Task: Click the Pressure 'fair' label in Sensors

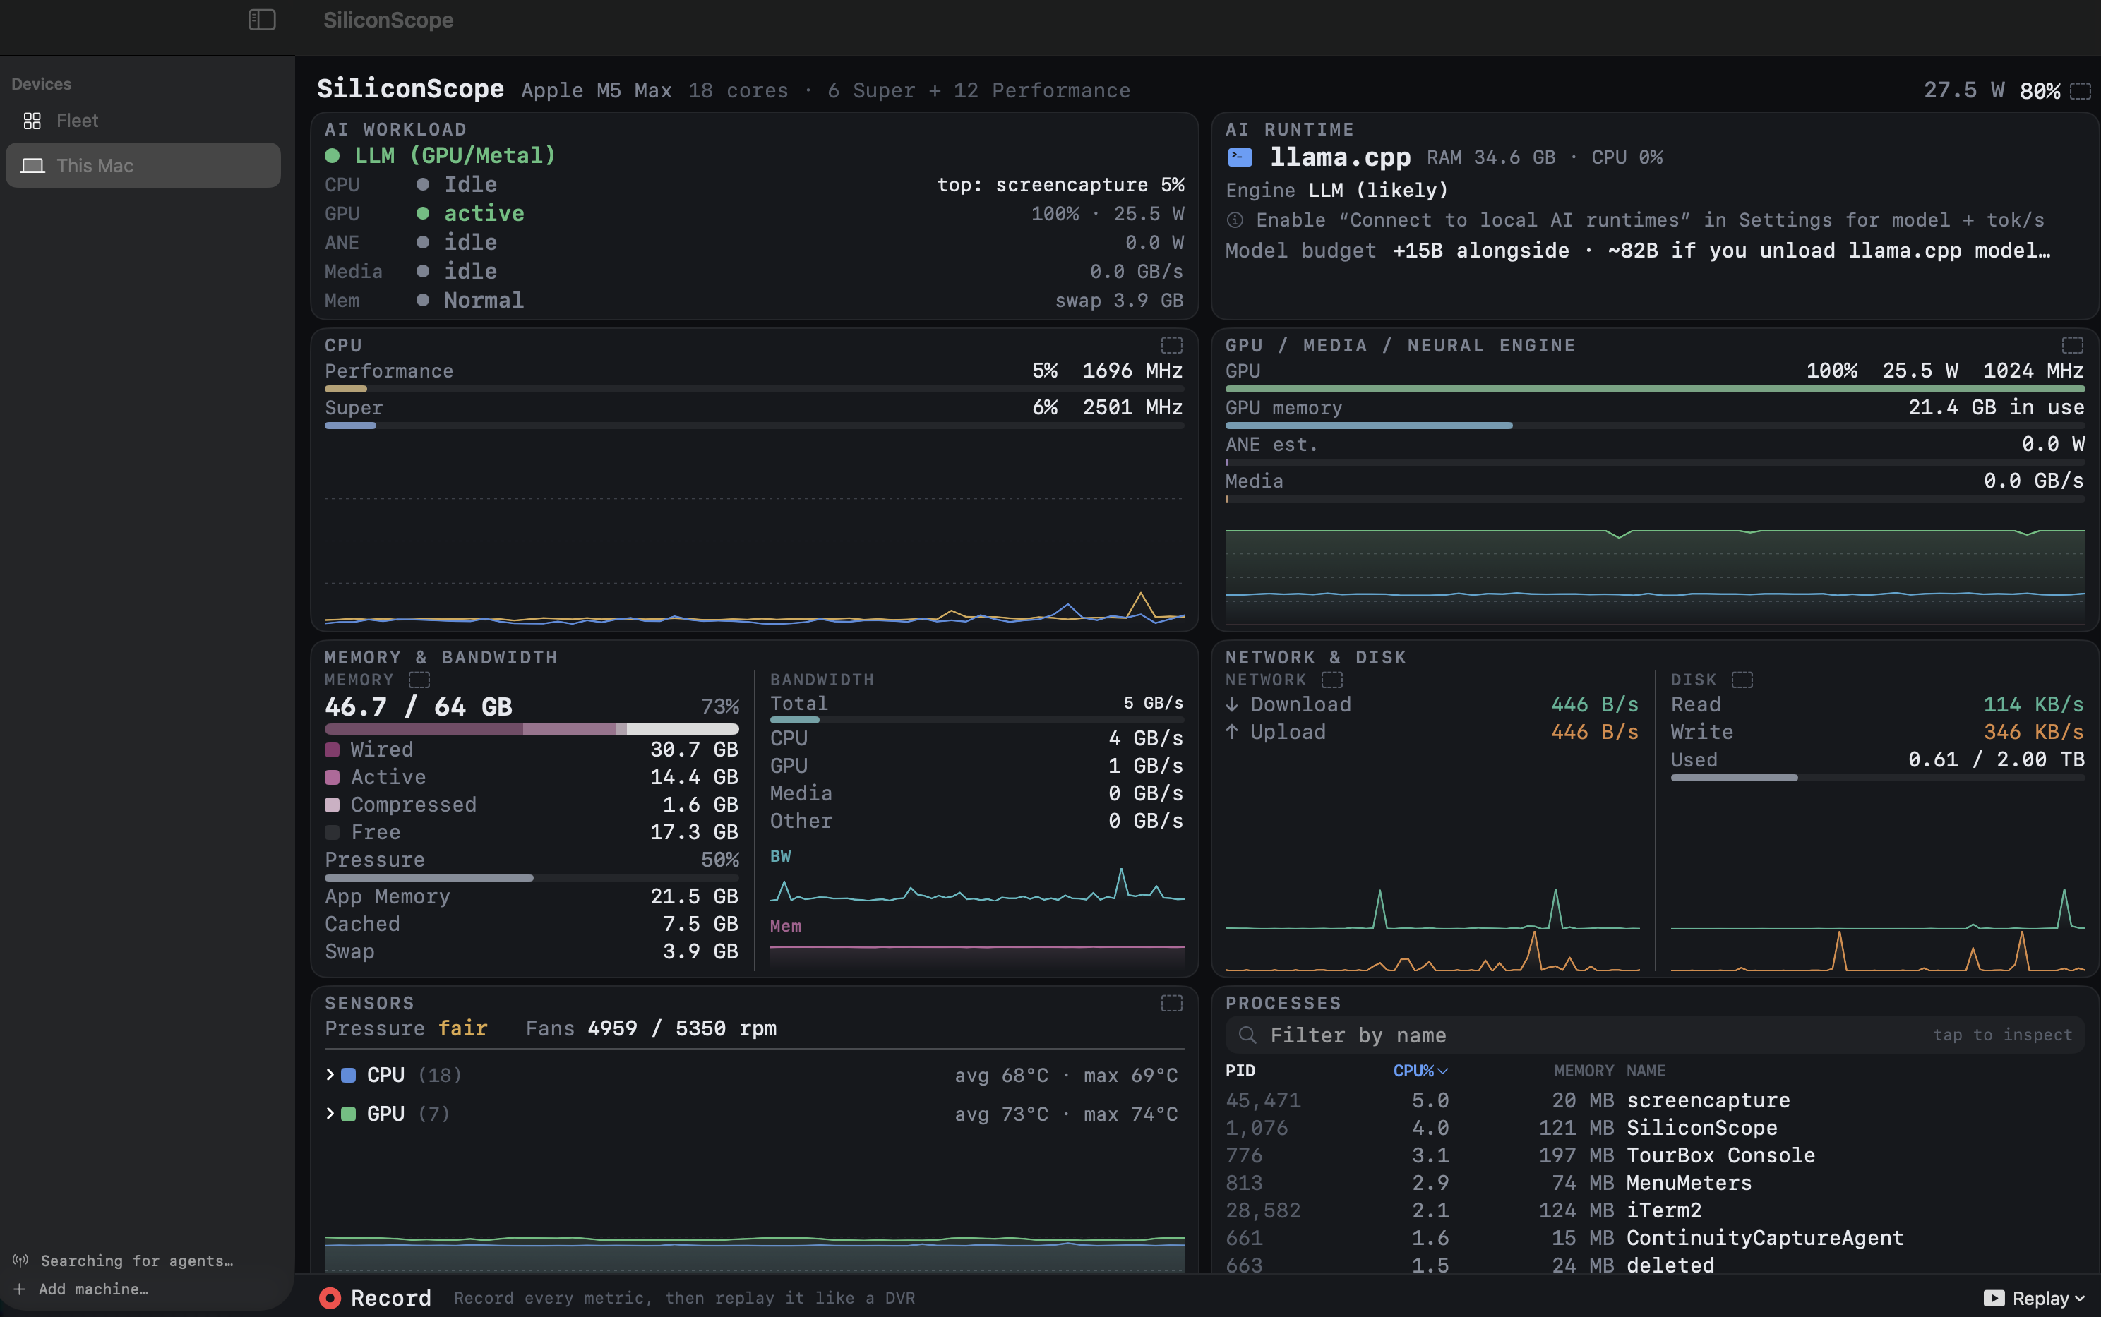Action: coord(462,1029)
